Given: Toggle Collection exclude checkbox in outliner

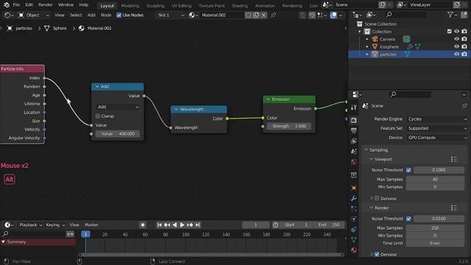Looking at the screenshot, I should [x=450, y=31].
